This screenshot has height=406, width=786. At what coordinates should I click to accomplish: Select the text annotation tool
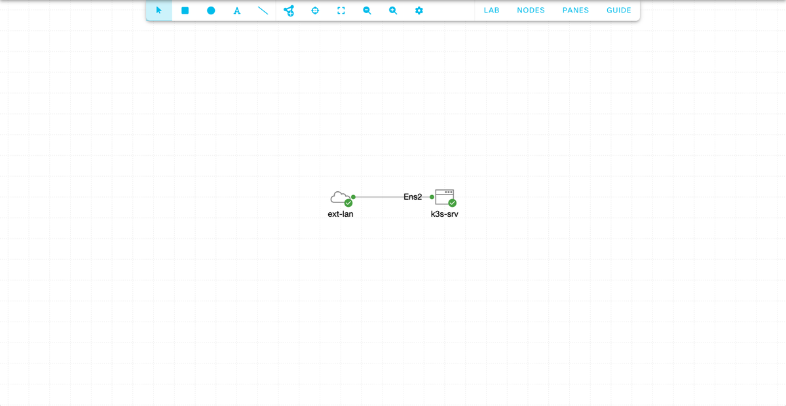click(237, 10)
